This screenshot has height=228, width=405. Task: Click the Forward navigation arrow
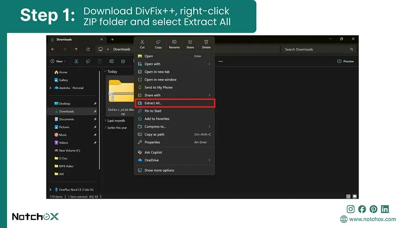tap(65, 49)
